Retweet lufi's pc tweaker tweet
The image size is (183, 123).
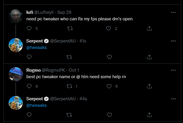click(69, 29)
